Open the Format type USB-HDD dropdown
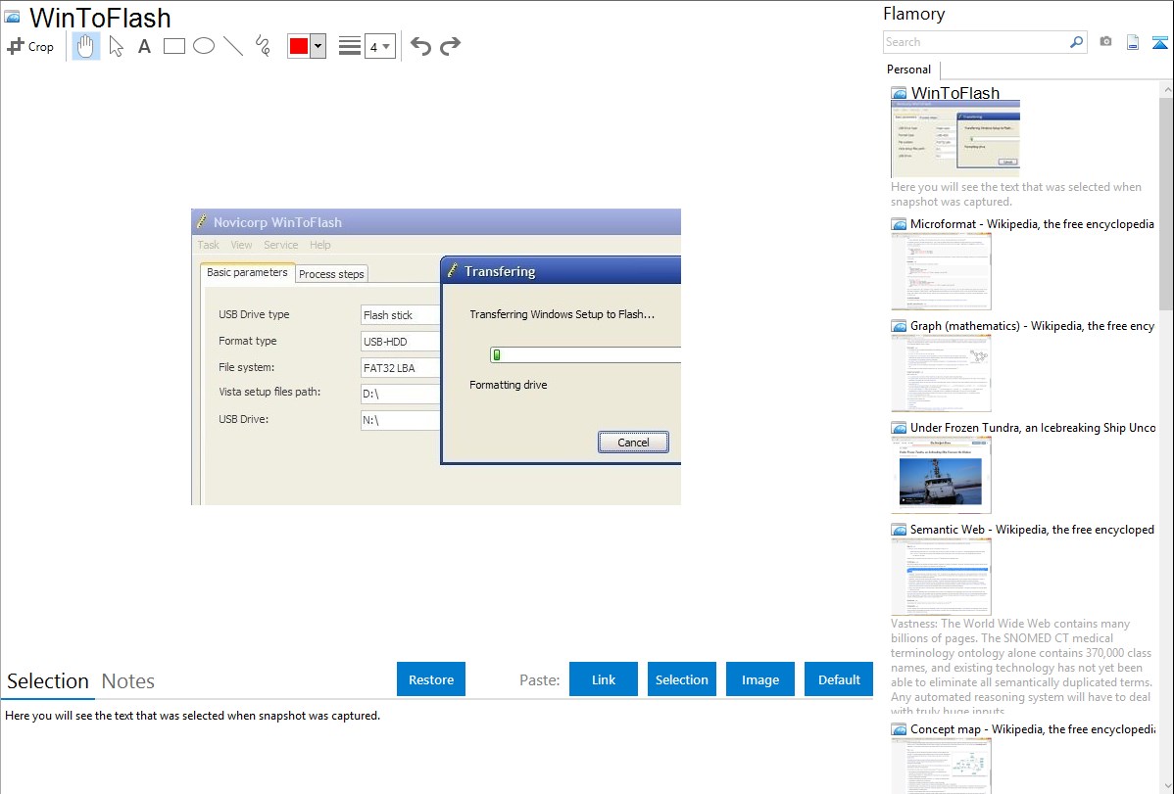The height and width of the screenshot is (794, 1174). pyautogui.click(x=400, y=342)
